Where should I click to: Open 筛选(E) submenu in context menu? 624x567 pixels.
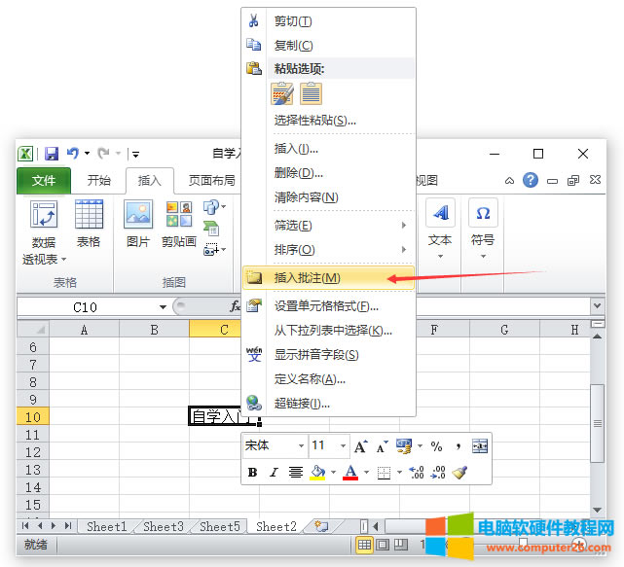pos(329,226)
